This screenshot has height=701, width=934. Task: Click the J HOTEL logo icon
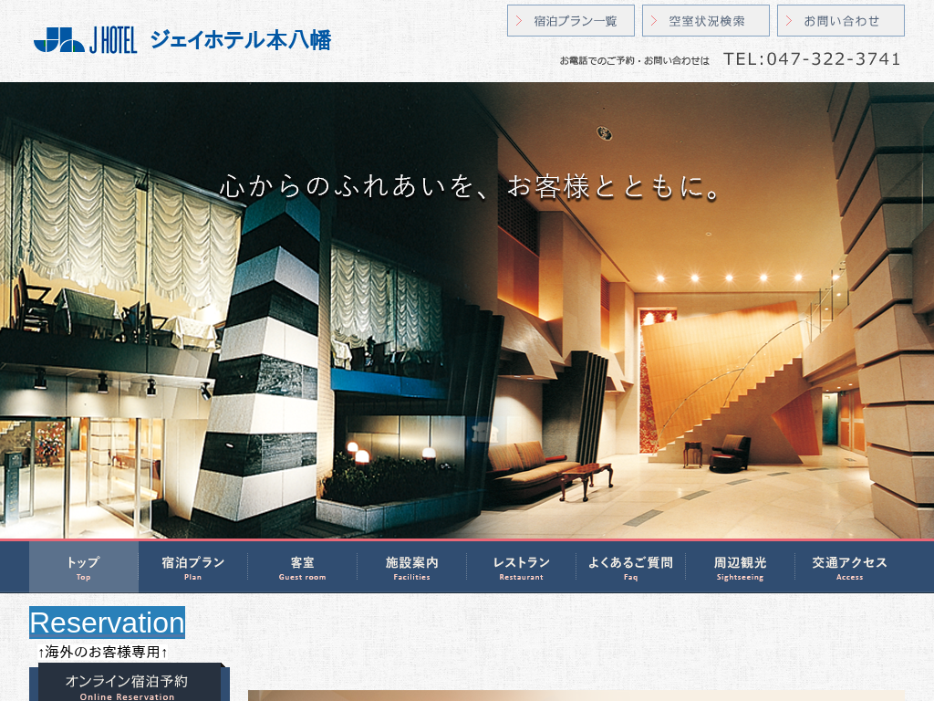point(85,40)
